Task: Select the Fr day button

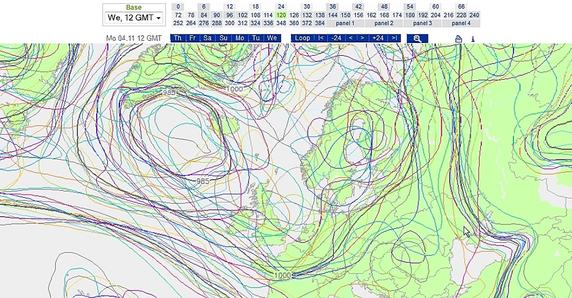Action: pyautogui.click(x=192, y=38)
